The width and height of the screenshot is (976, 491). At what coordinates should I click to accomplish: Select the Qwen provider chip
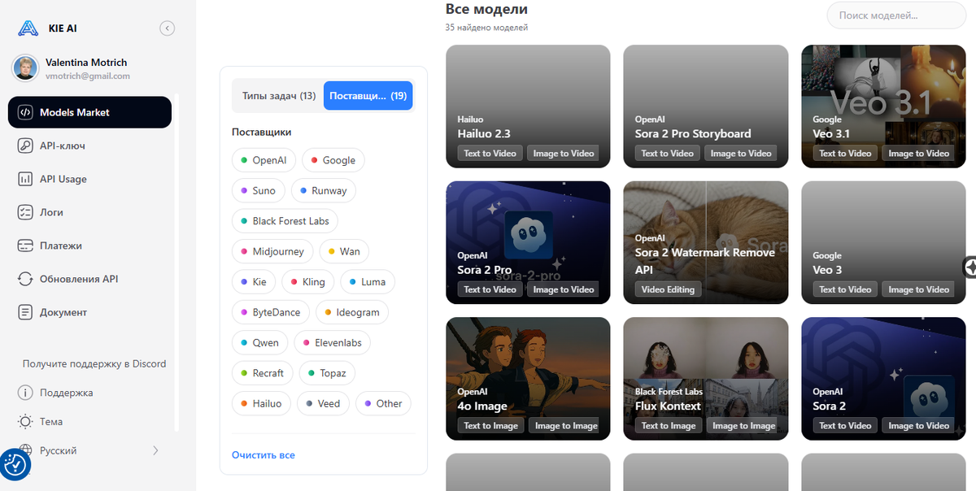click(x=259, y=343)
